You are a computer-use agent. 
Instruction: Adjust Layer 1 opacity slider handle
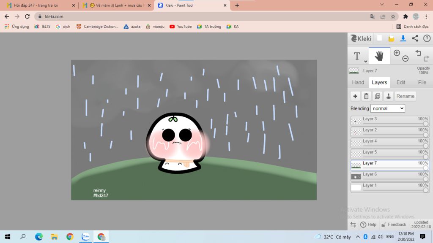425,190
